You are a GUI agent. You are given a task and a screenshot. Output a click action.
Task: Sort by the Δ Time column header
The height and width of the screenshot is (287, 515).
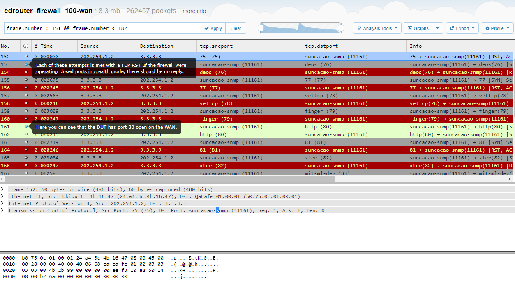[55, 46]
